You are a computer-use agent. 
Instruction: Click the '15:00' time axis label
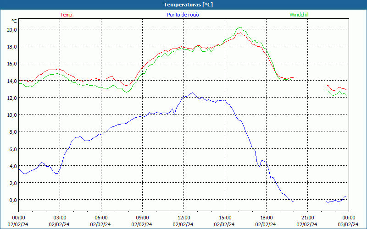click(225, 218)
